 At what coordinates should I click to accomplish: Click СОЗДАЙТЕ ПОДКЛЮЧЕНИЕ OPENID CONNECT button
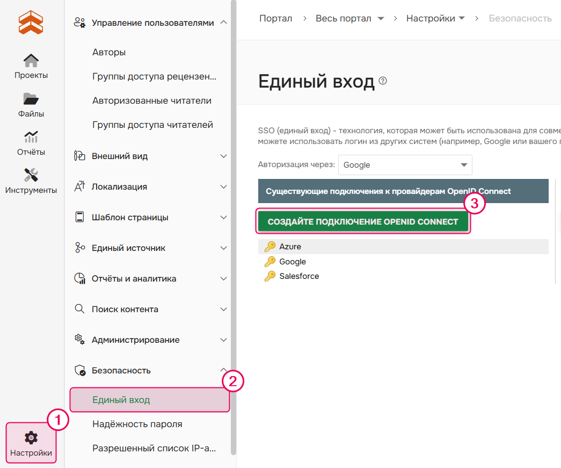[363, 221]
